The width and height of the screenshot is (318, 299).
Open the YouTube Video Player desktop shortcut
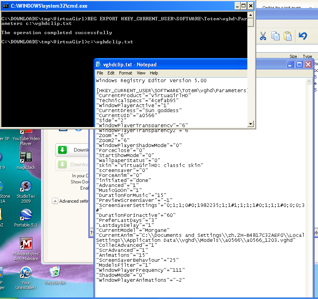[x=26, y=137]
